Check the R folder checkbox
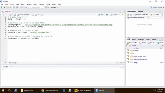The height and width of the screenshot is (93, 165). tap(128, 53)
